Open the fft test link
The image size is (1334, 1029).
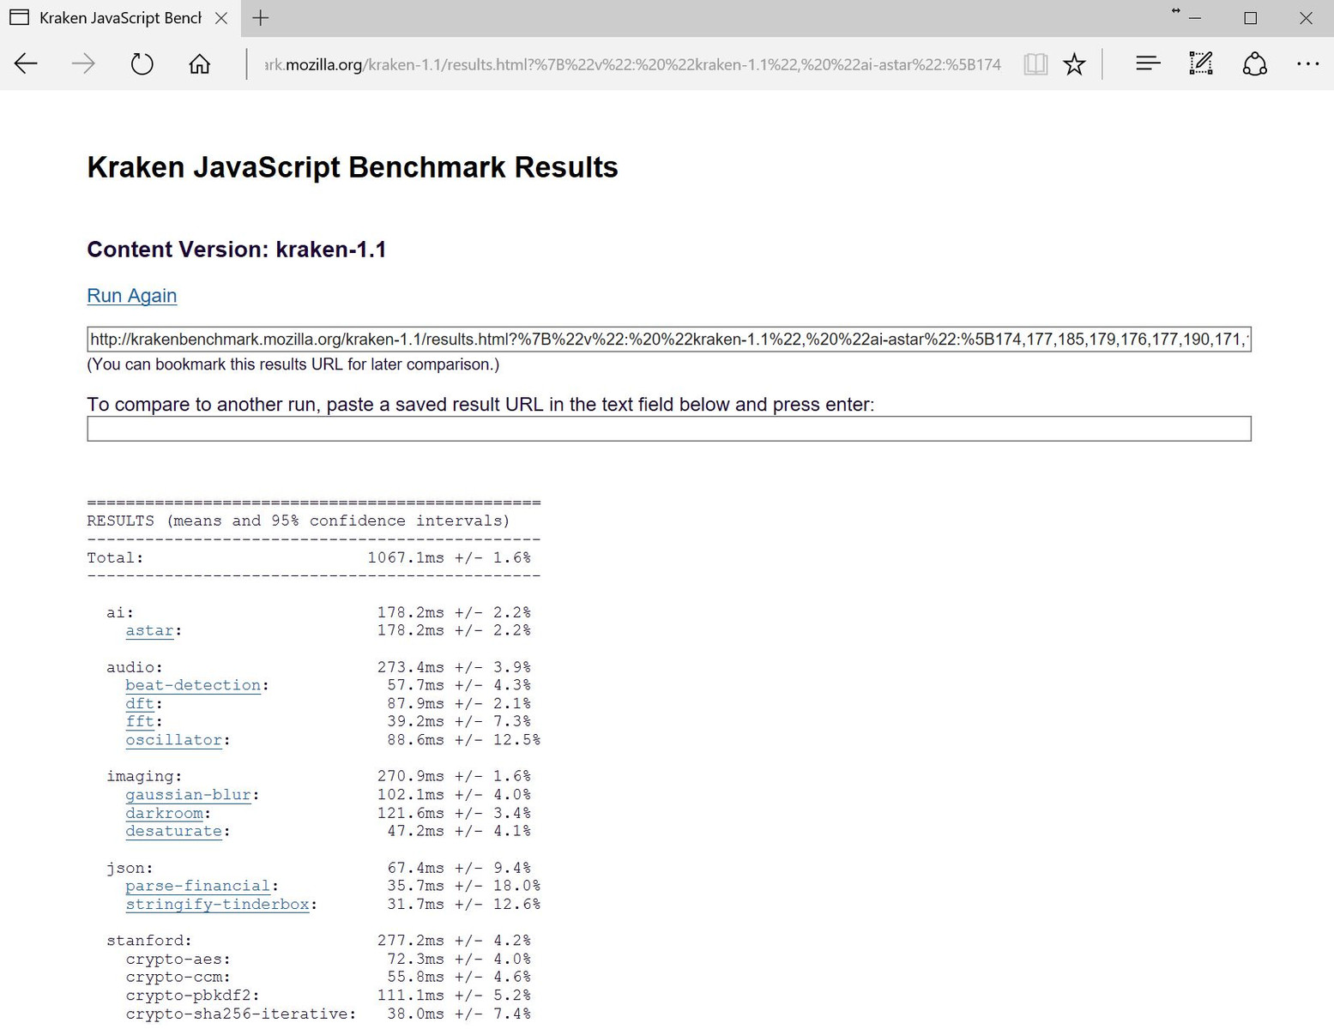coord(140,722)
